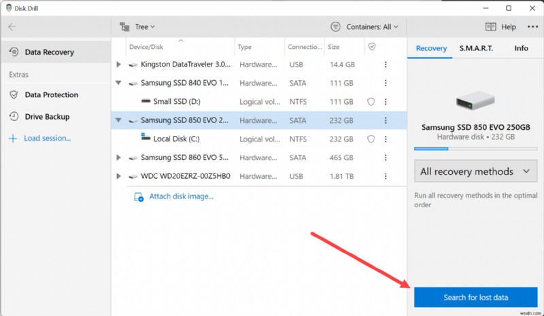Screen dimensions: 544x316
Task: Switch to the Recovery tab
Action: click(x=431, y=48)
